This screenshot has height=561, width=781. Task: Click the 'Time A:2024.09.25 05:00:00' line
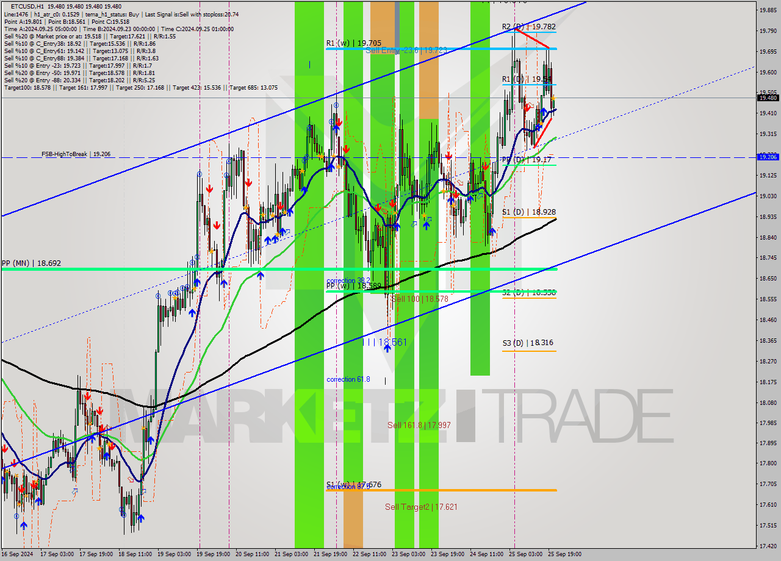(x=119, y=29)
